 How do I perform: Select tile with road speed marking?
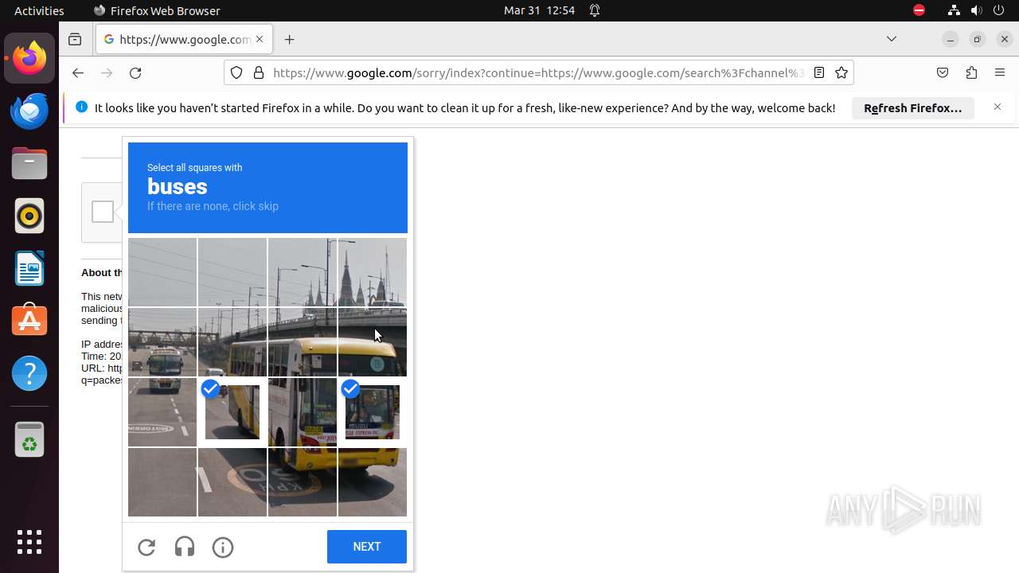pos(303,482)
